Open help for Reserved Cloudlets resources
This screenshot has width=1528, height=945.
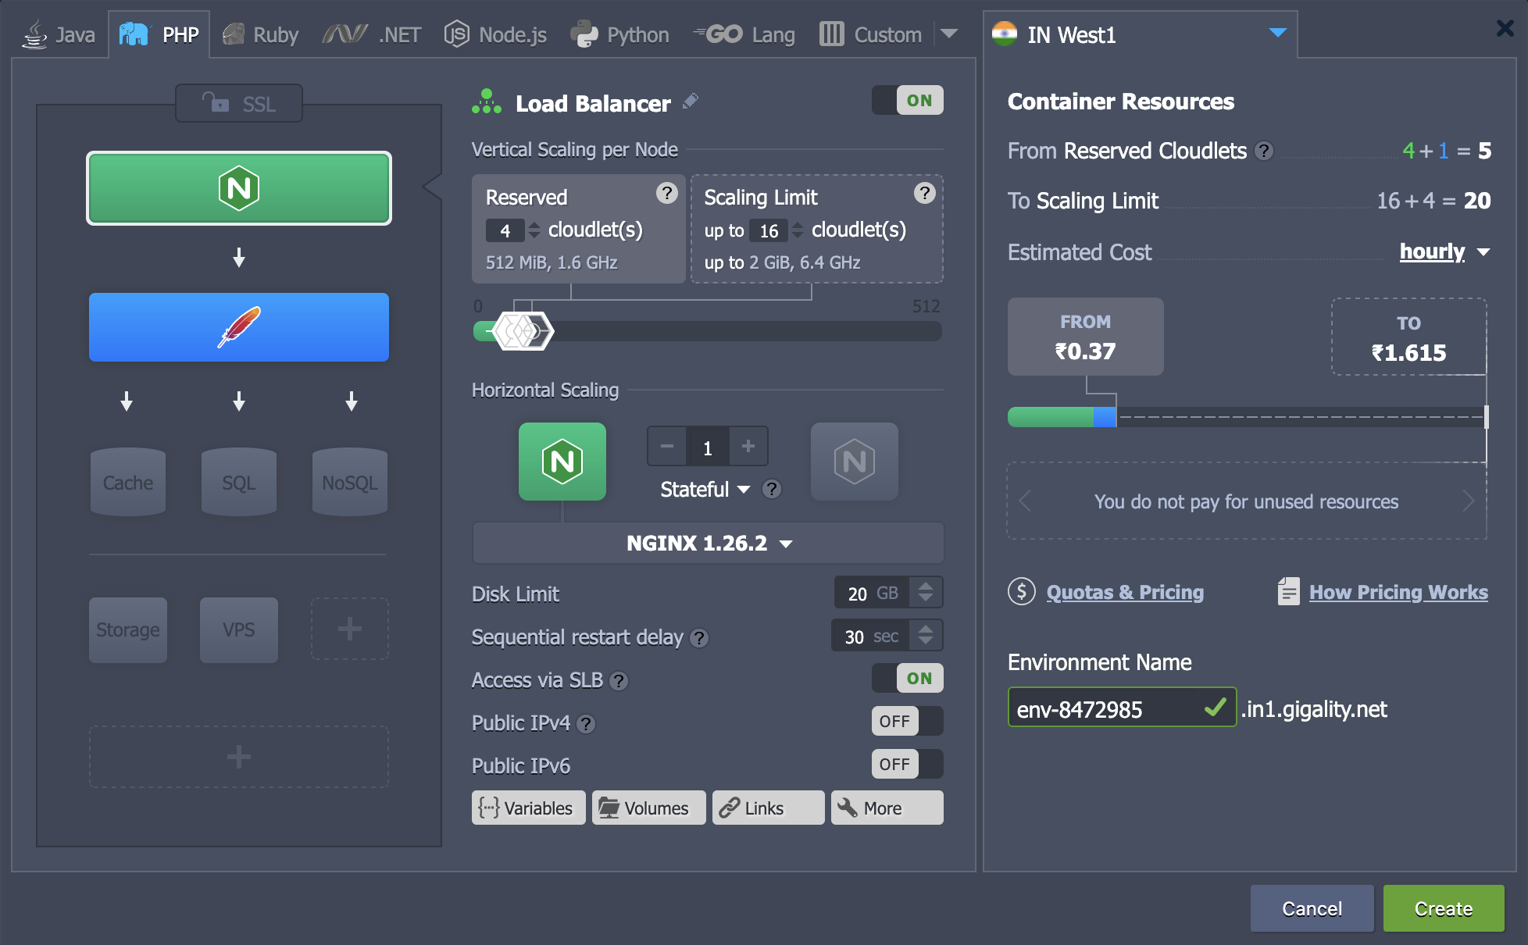pos(1264,151)
